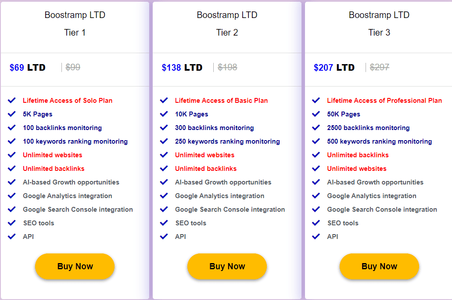Viewport: 452px width, 300px height.
Task: Click the checkmark next to API in Tier 1
Action: tap(12, 236)
